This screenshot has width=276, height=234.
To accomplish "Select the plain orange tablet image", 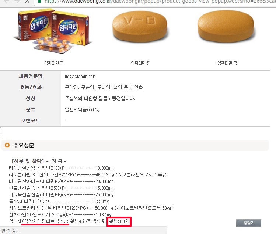I will pos(226,27).
